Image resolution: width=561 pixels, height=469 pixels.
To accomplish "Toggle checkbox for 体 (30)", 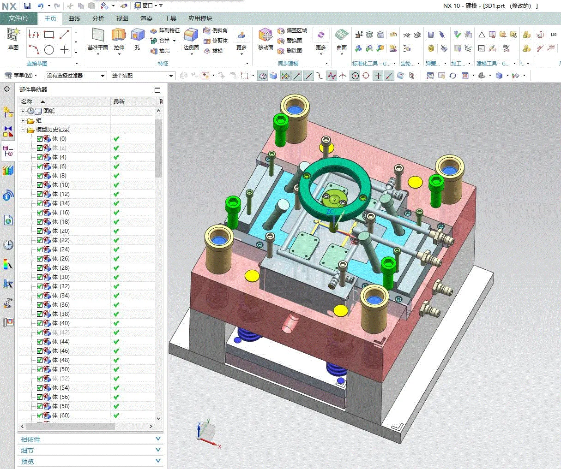I will [40, 277].
